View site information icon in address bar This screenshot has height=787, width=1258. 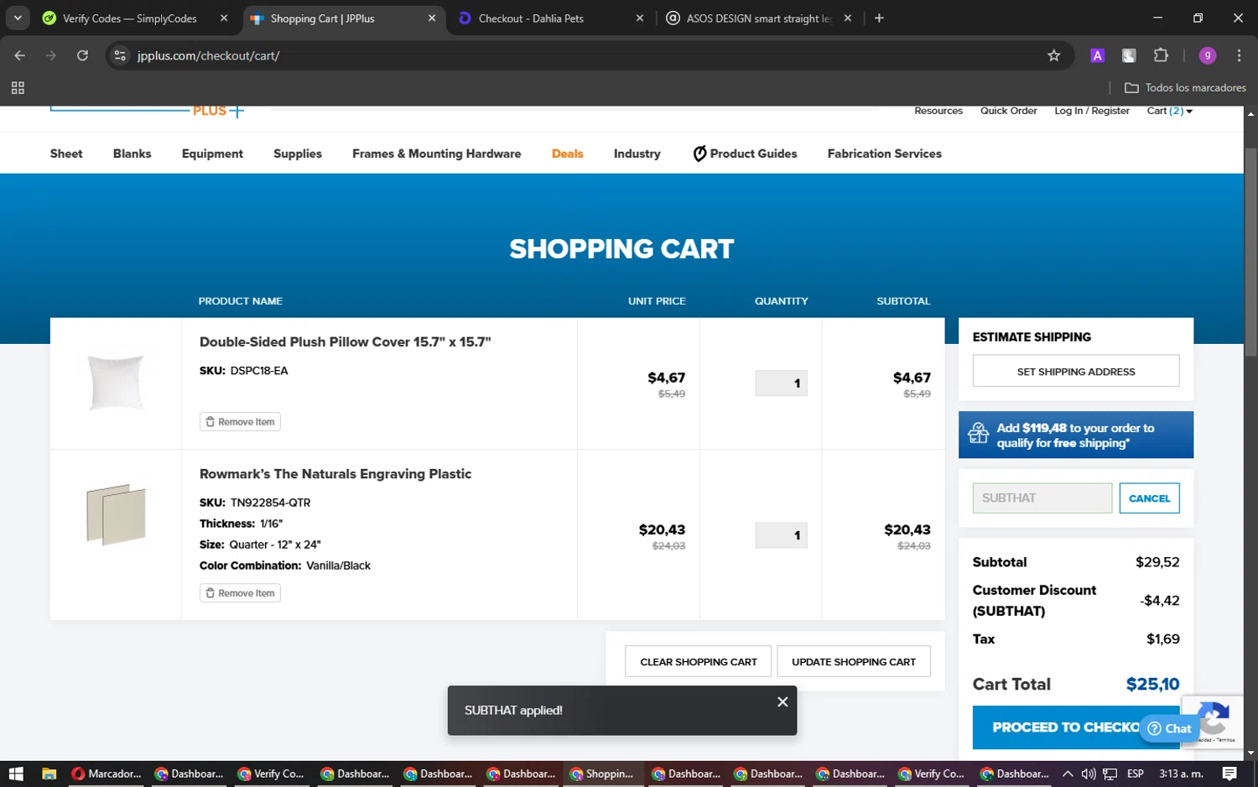click(x=120, y=55)
